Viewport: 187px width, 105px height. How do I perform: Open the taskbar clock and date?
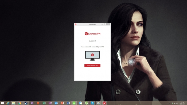(x=182, y=103)
